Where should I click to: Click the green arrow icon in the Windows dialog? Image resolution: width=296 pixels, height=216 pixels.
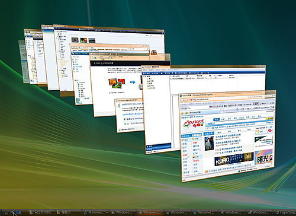tap(125, 123)
